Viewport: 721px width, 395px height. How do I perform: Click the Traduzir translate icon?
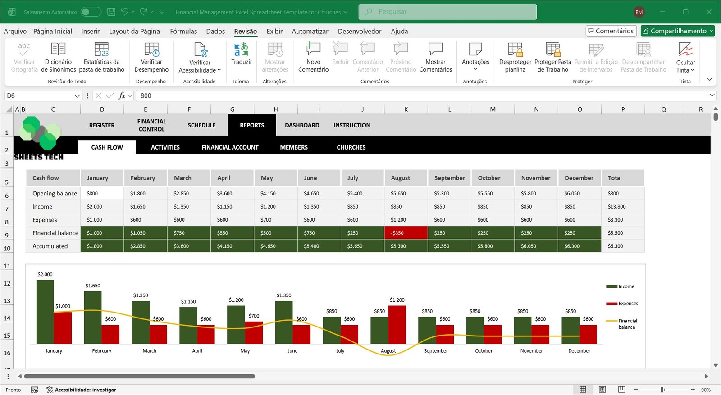(241, 50)
